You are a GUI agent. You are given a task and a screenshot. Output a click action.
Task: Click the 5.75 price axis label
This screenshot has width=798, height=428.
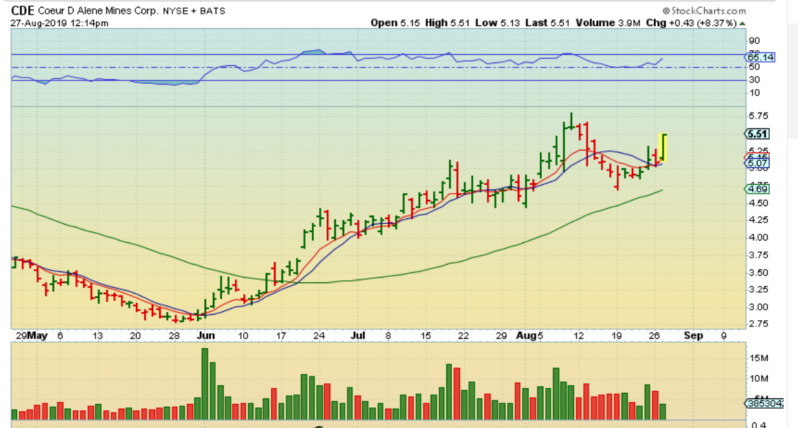click(758, 116)
